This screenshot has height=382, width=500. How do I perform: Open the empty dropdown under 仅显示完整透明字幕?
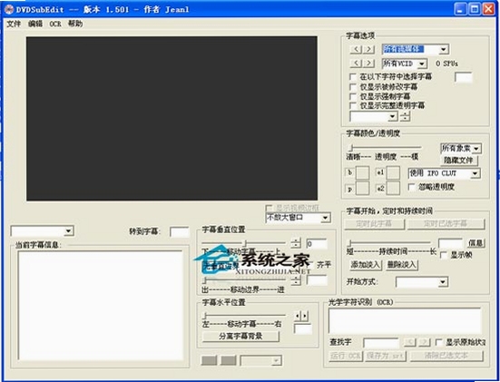[x=373, y=116]
